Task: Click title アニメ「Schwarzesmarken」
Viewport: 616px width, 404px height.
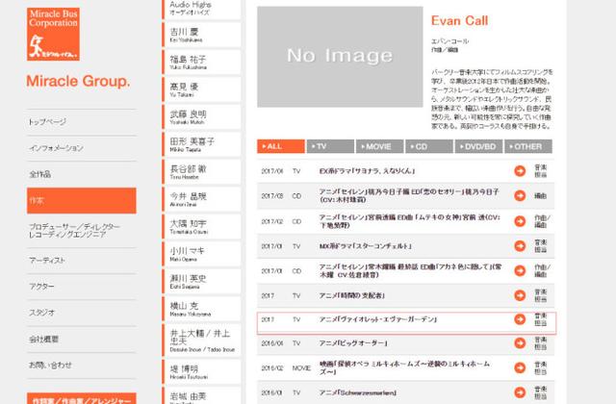Action: (x=357, y=392)
